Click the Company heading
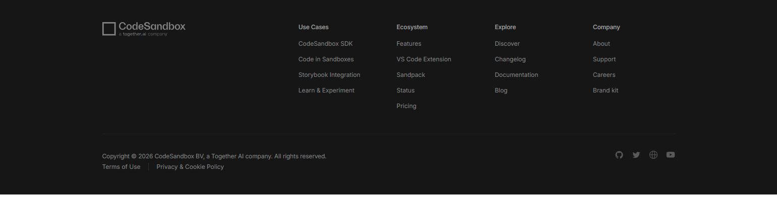777x197 pixels. tap(607, 27)
